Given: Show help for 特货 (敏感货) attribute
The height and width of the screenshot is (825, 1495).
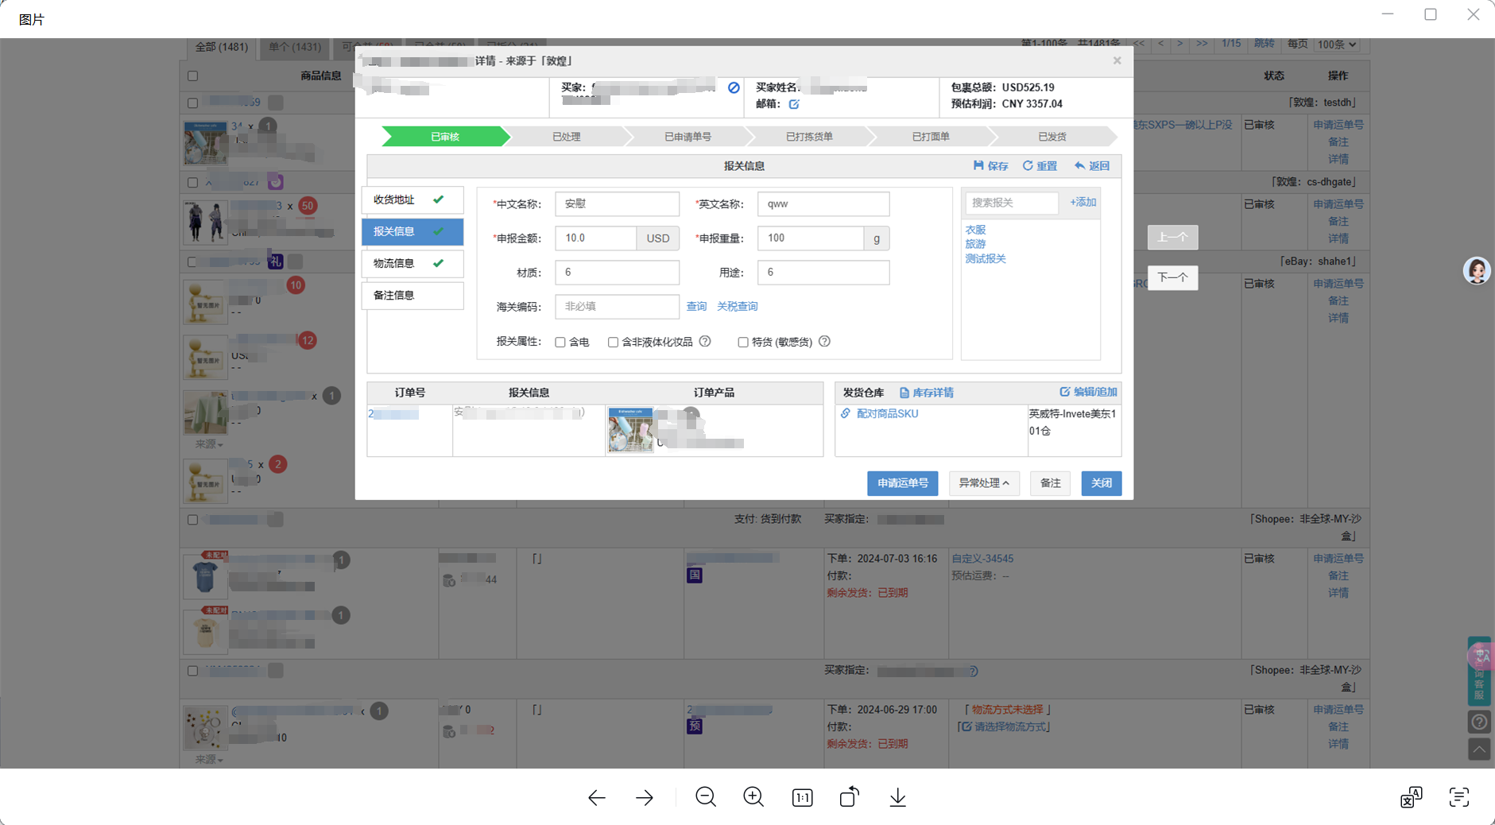Looking at the screenshot, I should point(824,342).
